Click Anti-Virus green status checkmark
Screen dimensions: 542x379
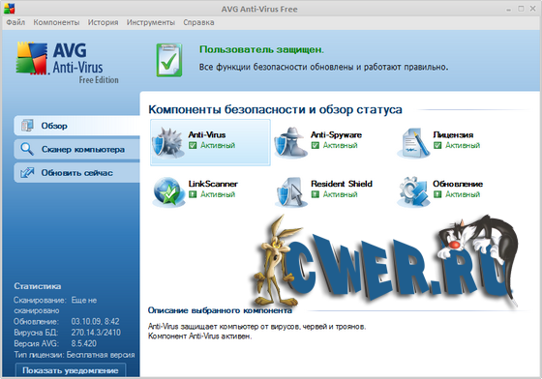click(193, 145)
